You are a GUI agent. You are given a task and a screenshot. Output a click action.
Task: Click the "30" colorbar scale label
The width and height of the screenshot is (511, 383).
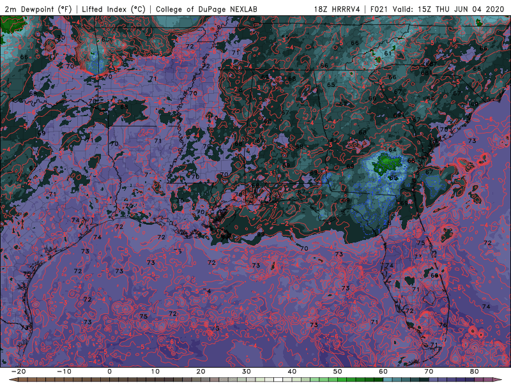[x=247, y=372]
